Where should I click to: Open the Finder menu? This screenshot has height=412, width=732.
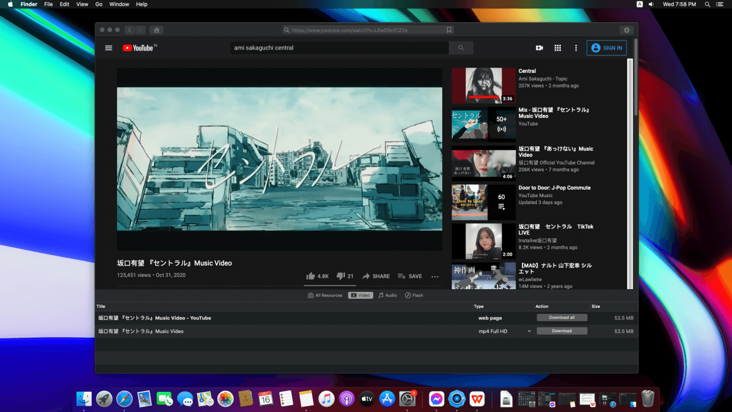click(x=29, y=4)
